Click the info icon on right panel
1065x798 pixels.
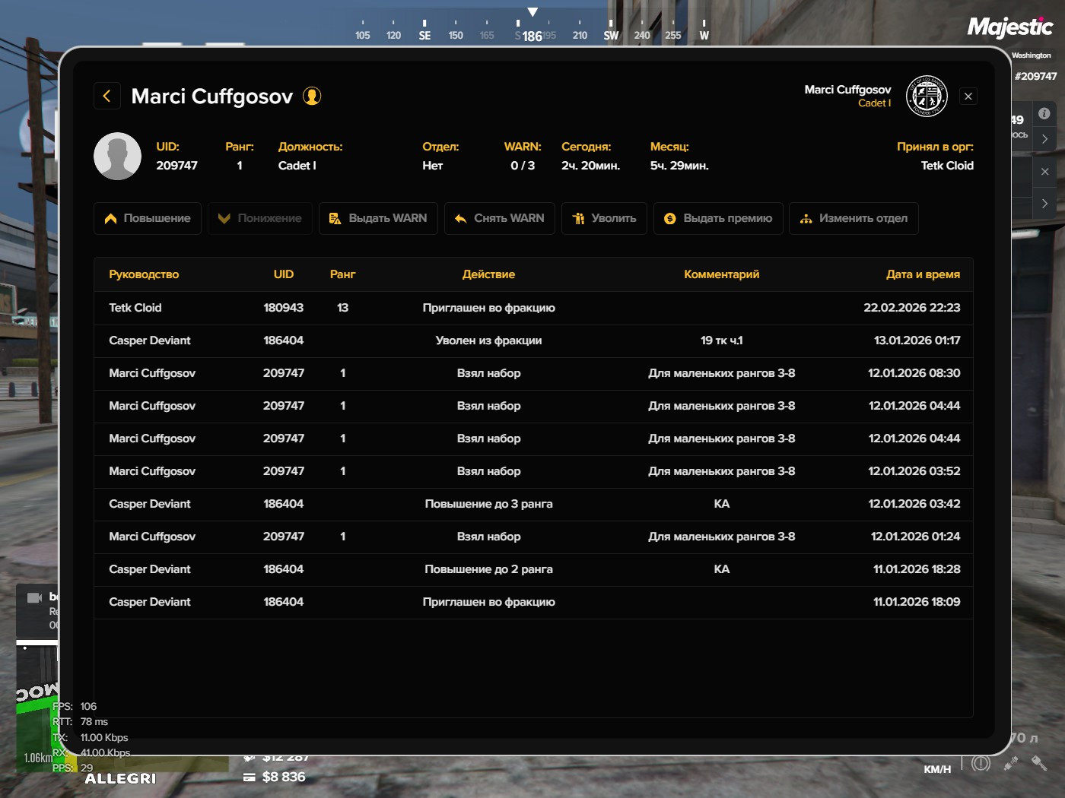click(x=1044, y=113)
